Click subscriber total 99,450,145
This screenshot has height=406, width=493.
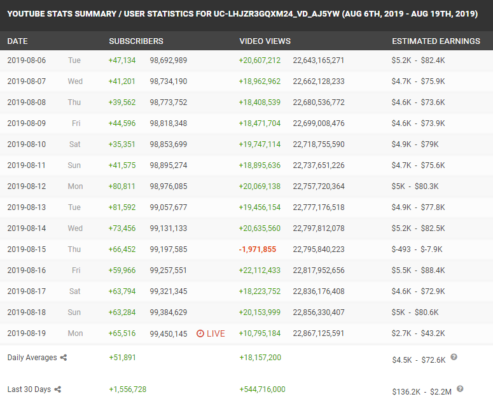coord(169,333)
